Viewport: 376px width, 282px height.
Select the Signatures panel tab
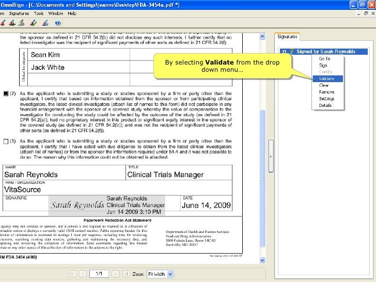[287, 37]
